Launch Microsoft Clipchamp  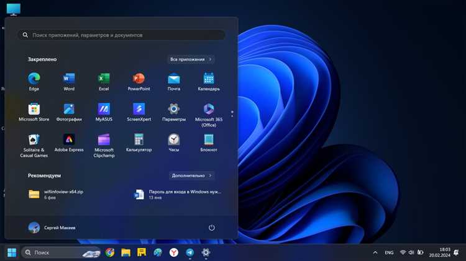point(104,146)
